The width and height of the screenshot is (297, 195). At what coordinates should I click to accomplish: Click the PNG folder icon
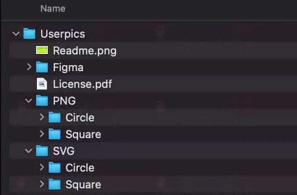[42, 101]
